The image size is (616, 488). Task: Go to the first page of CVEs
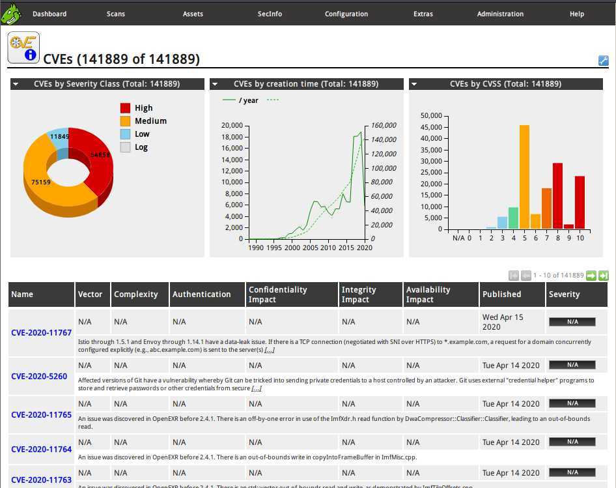(514, 276)
